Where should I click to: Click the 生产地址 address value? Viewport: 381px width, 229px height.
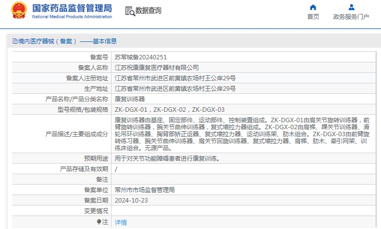(x=175, y=88)
